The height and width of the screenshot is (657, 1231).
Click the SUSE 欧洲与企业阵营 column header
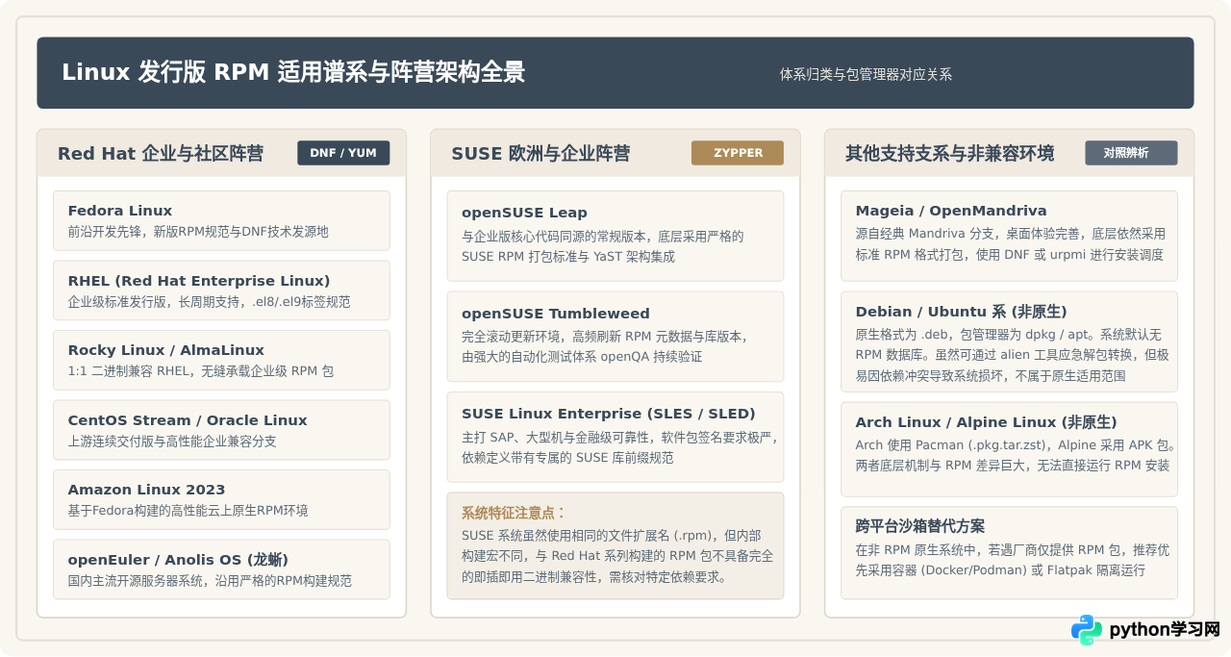540,154
